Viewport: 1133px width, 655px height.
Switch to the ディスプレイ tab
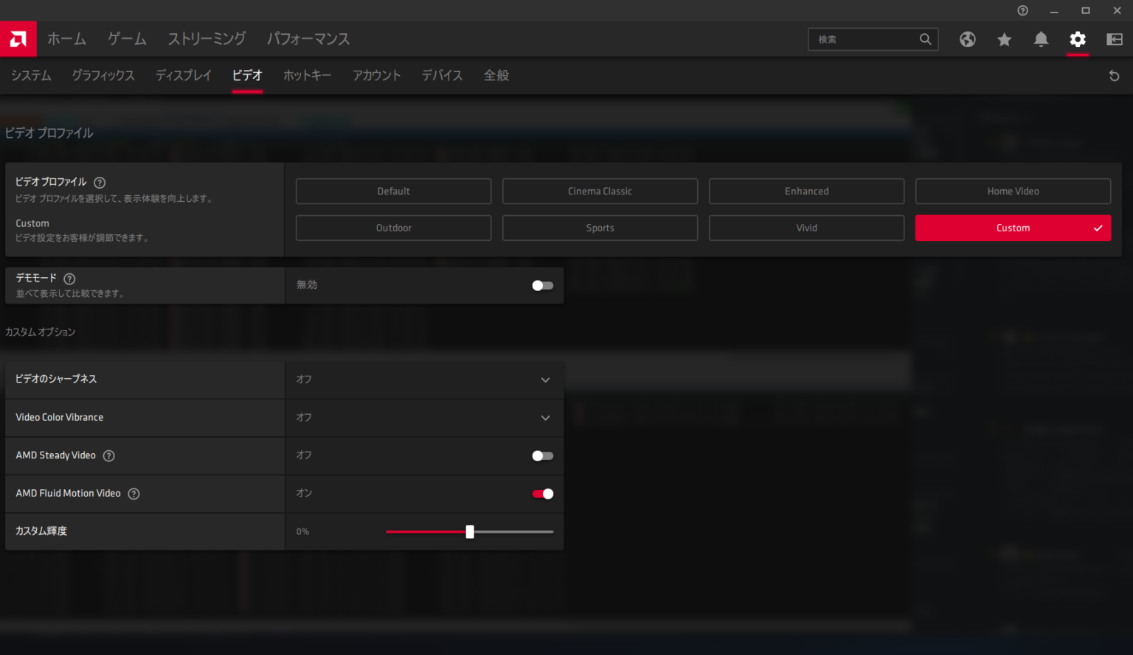183,75
